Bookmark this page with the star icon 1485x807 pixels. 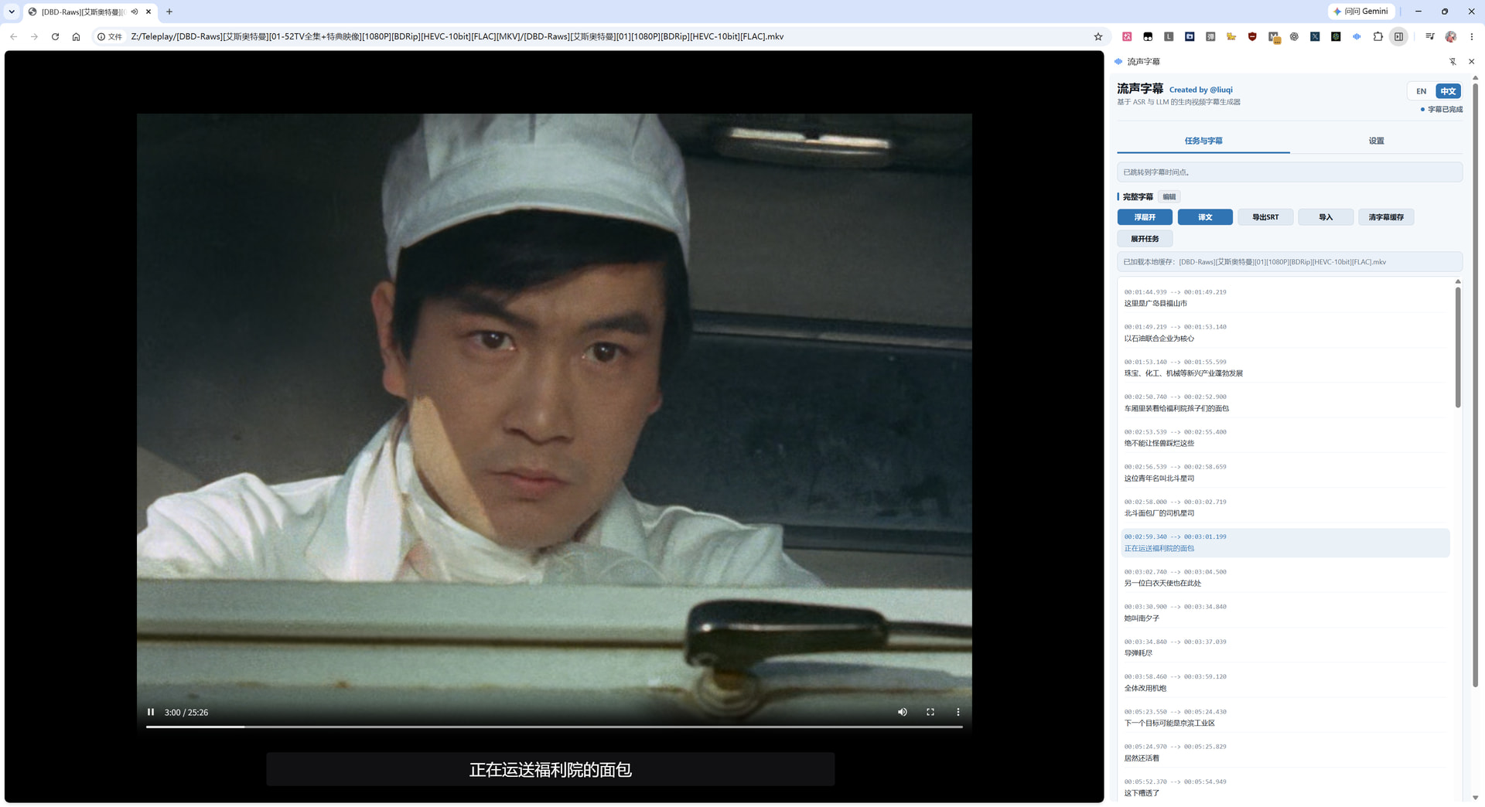[1098, 36]
